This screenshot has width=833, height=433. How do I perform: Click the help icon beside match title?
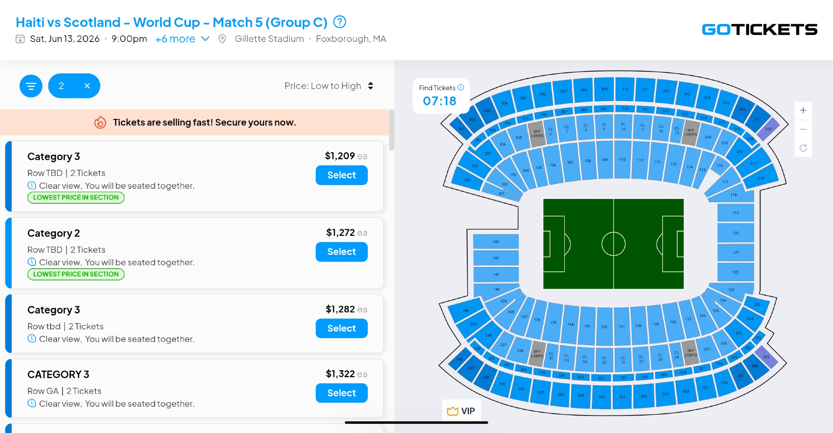(340, 22)
